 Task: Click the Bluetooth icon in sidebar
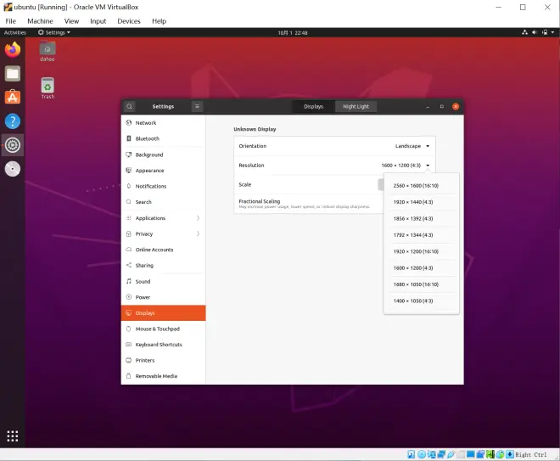129,138
